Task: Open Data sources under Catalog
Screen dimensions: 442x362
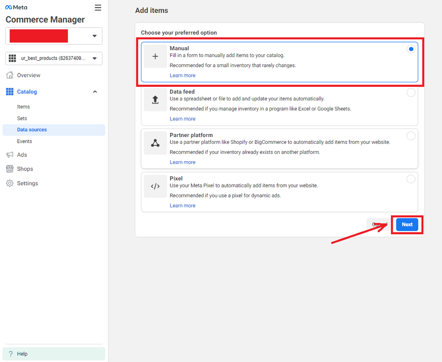Action: point(54,130)
